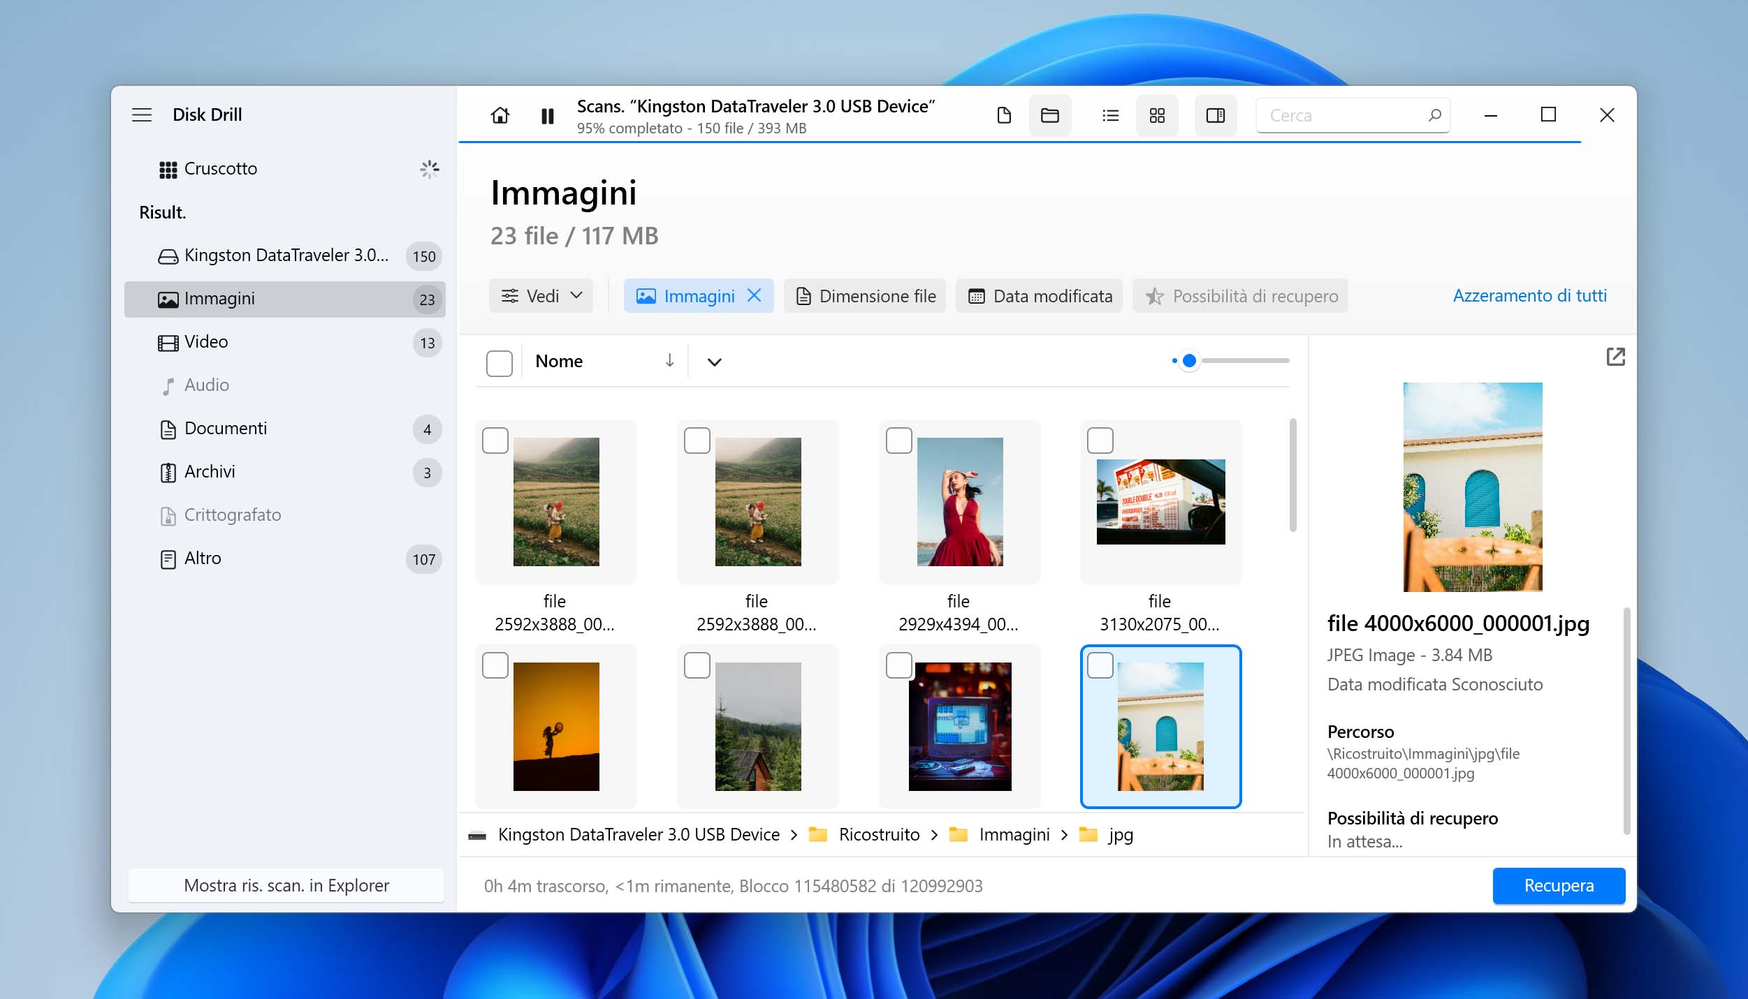
Task: Check the selected white house image checkbox
Action: pos(1100,665)
